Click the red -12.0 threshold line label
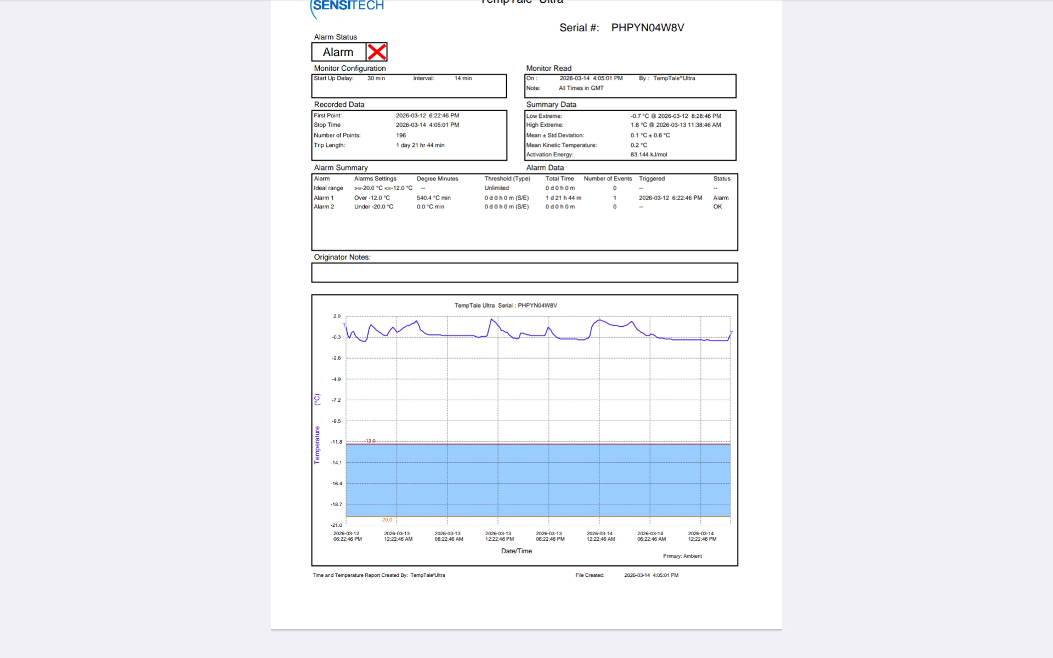The width and height of the screenshot is (1053, 658). (x=370, y=441)
